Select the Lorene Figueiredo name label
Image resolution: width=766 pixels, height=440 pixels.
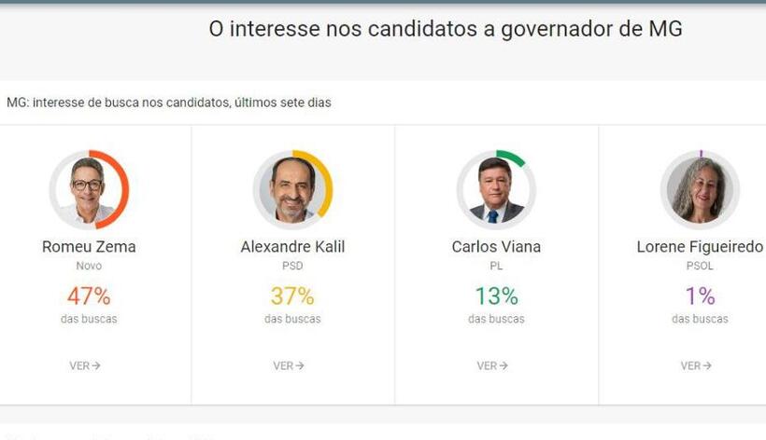coord(700,247)
